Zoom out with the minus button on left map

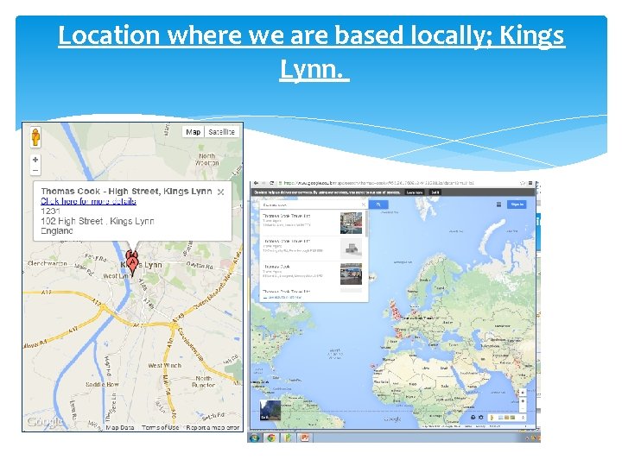pyautogui.click(x=35, y=170)
